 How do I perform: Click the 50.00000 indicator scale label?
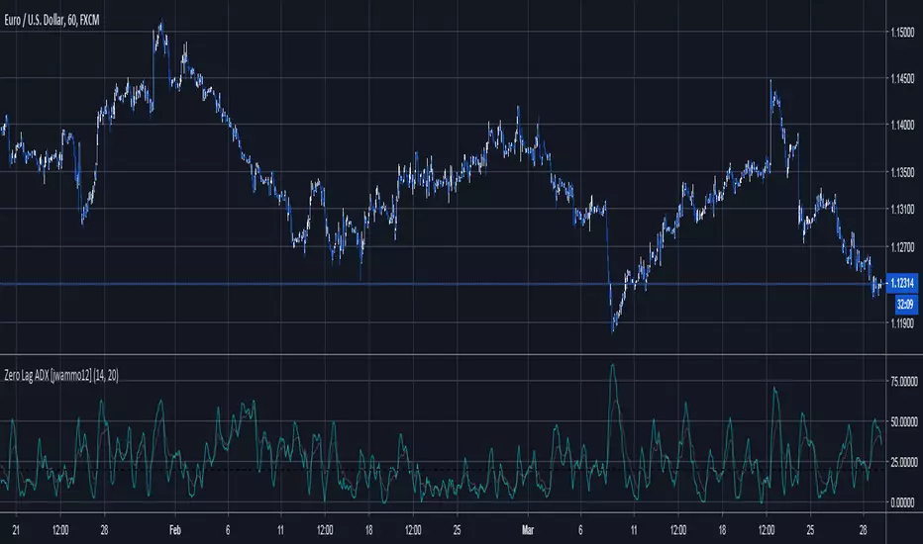[x=904, y=422]
